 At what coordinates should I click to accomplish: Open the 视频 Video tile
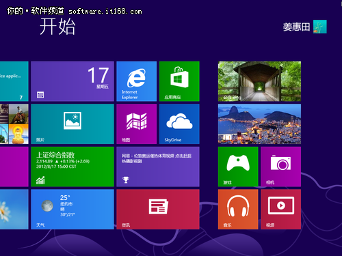pyautogui.click(x=280, y=210)
